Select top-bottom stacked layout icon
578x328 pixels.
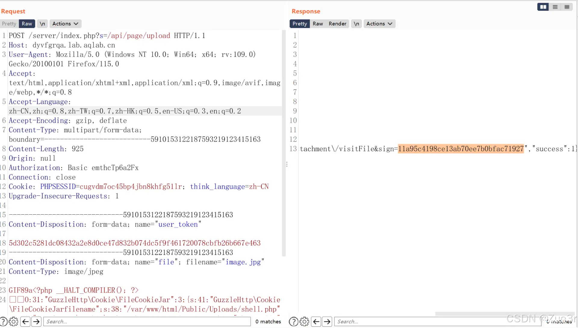point(555,7)
